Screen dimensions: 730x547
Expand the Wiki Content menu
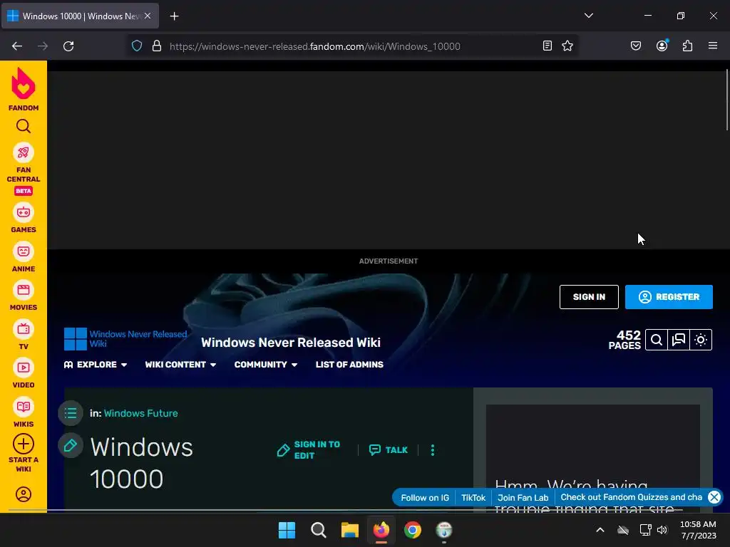180,365
